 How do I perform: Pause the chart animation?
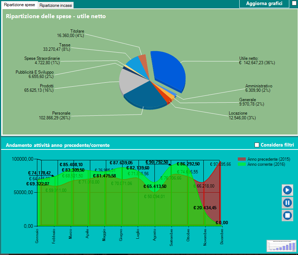pos(287,202)
